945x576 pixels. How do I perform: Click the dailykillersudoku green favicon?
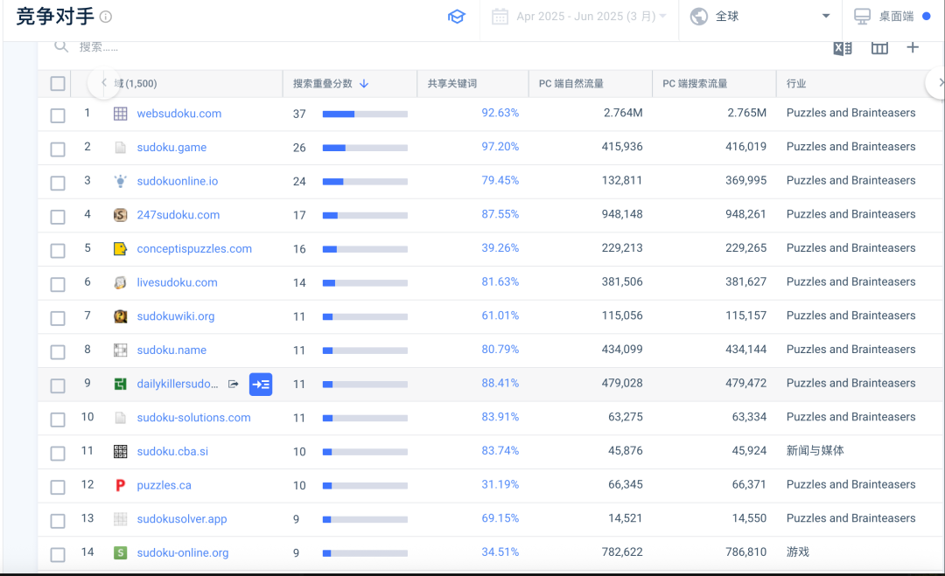(x=121, y=384)
